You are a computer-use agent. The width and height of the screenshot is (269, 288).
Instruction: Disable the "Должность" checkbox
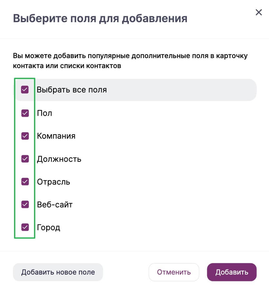point(25,159)
